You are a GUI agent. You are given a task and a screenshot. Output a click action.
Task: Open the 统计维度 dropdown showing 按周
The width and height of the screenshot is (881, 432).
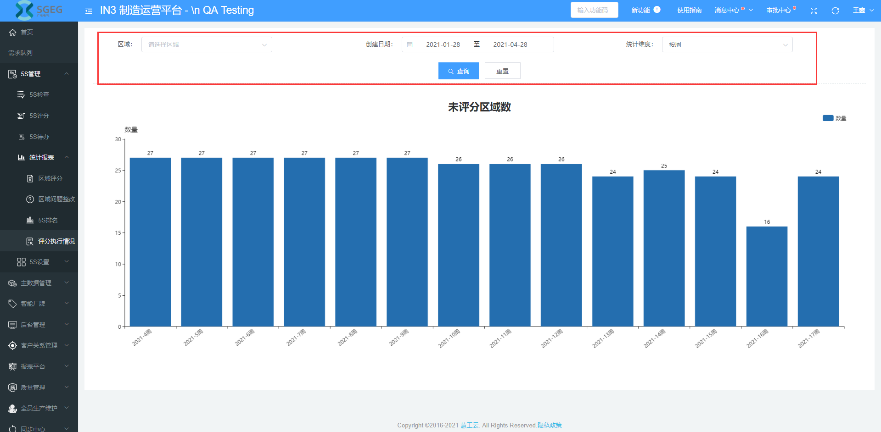(727, 44)
